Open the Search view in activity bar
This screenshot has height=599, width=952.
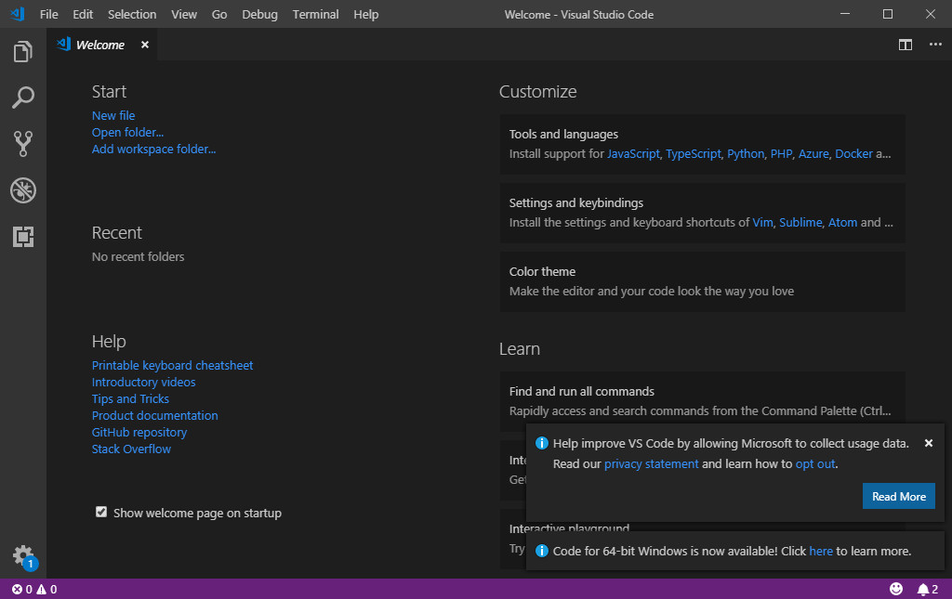pos(23,97)
